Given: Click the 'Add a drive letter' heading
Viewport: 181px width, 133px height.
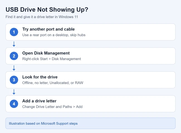Looking at the screenshot, I should click(39, 101).
